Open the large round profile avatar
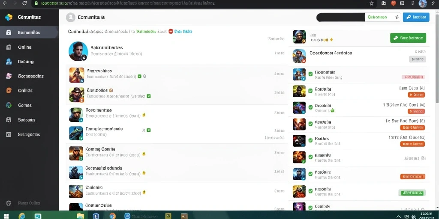Viewport: 439px width, 219px height. (78, 51)
